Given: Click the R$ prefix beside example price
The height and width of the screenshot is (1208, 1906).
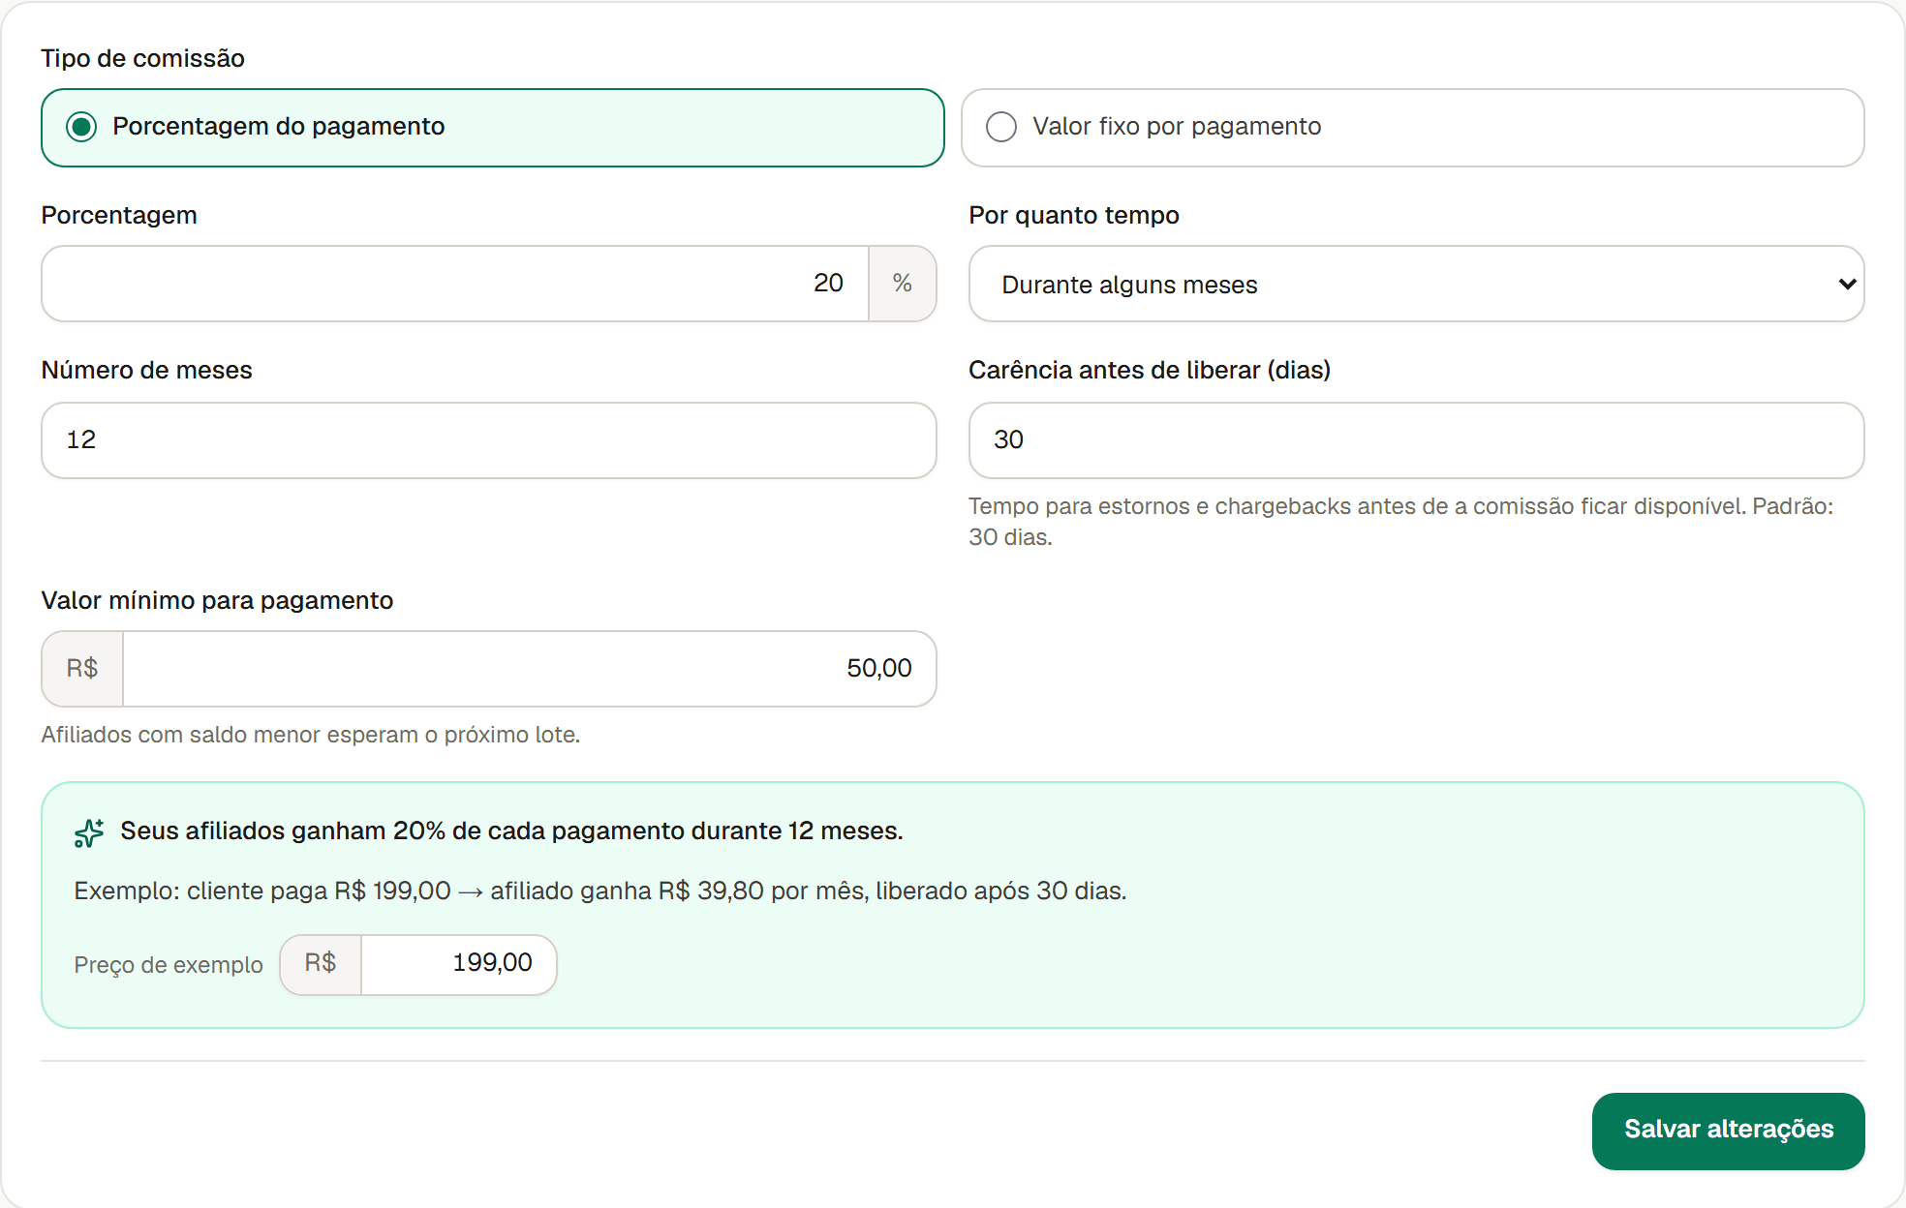Looking at the screenshot, I should click(x=321, y=964).
